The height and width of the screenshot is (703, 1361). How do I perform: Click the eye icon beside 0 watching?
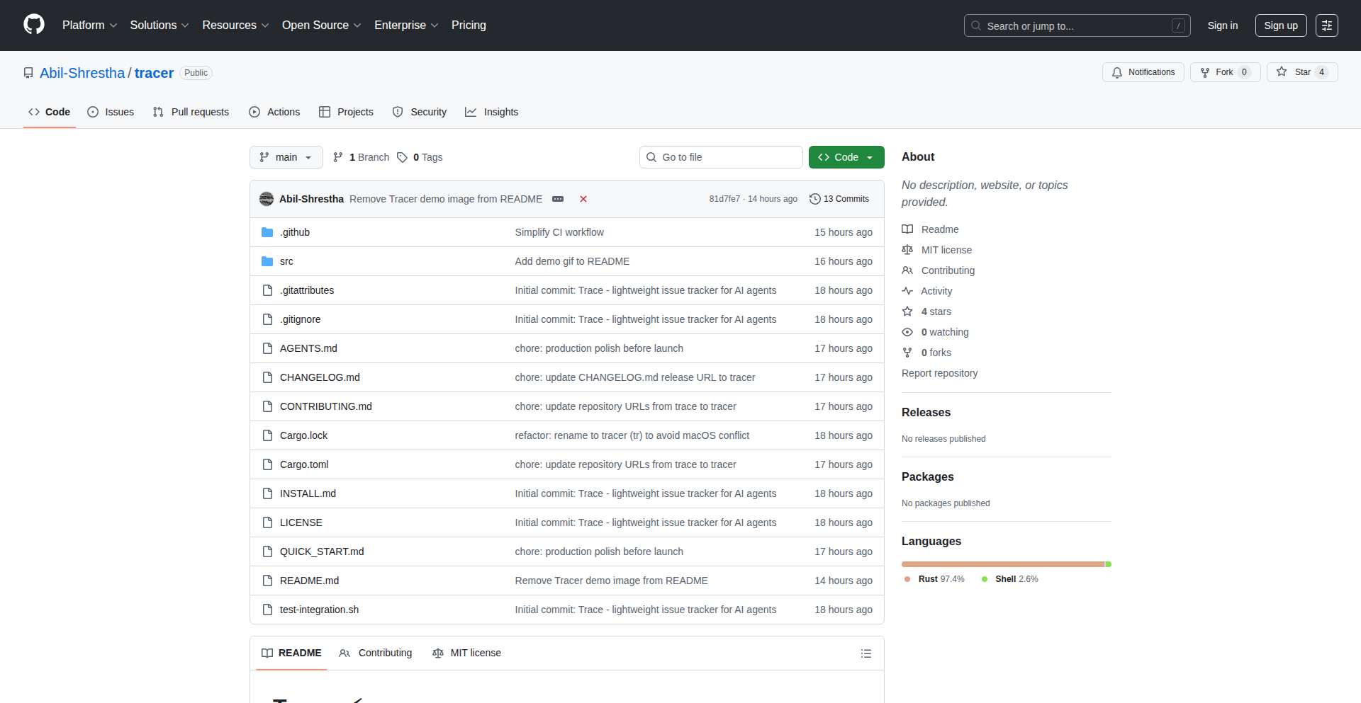[x=907, y=332]
